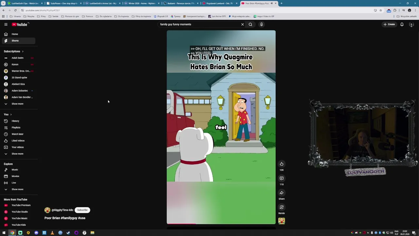The image size is (419, 236).
Task: Open the Wszystkie zakładki folder
Action: (407, 16)
